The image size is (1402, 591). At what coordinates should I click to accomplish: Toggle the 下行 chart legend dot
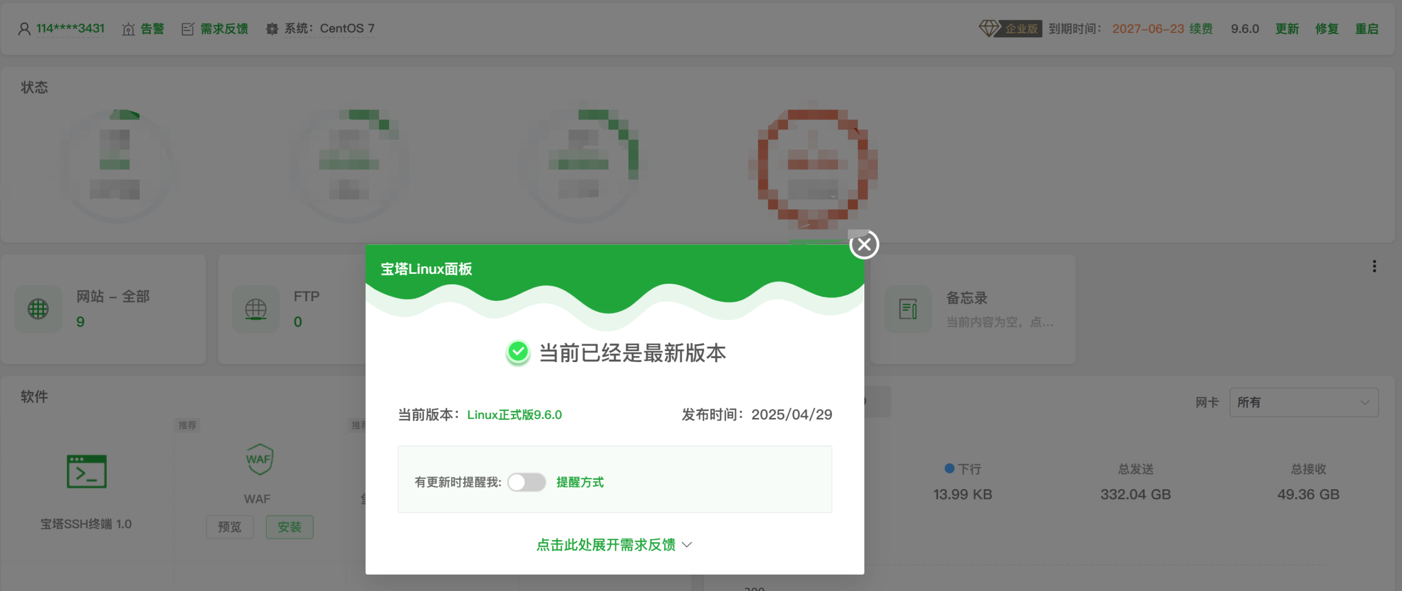949,468
